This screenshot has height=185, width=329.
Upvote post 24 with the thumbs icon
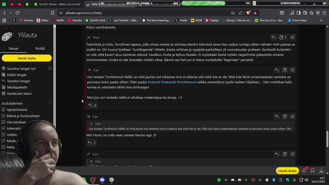(x=283, y=38)
